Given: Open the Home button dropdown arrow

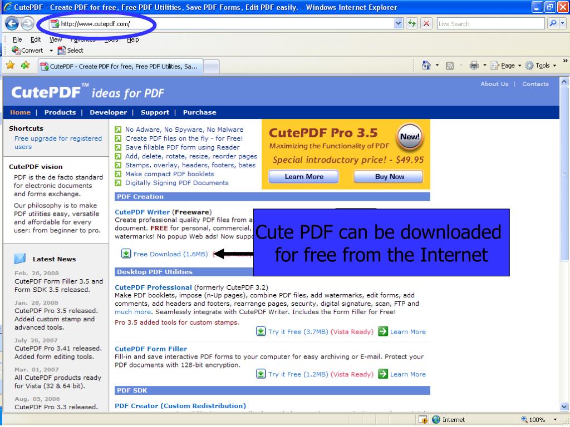Looking at the screenshot, I should click(437, 66).
